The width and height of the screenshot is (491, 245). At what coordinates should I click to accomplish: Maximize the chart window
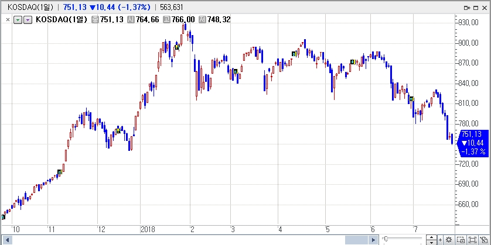[x=476, y=8]
